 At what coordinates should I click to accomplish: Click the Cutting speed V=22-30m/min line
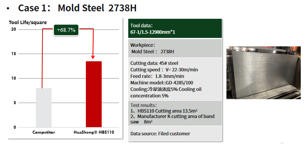(164, 70)
